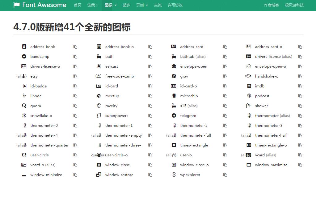Click the shower icon

(249, 106)
